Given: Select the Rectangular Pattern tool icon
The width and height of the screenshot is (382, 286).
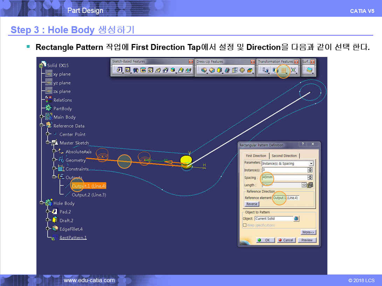Looking at the screenshot, I should (284, 70).
